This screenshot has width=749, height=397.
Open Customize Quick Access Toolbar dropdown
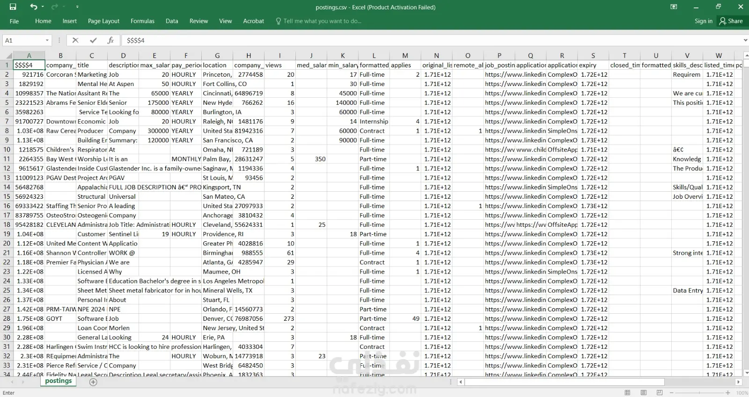[77, 7]
